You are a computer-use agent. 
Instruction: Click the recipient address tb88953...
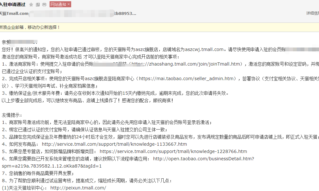pos(125,13)
